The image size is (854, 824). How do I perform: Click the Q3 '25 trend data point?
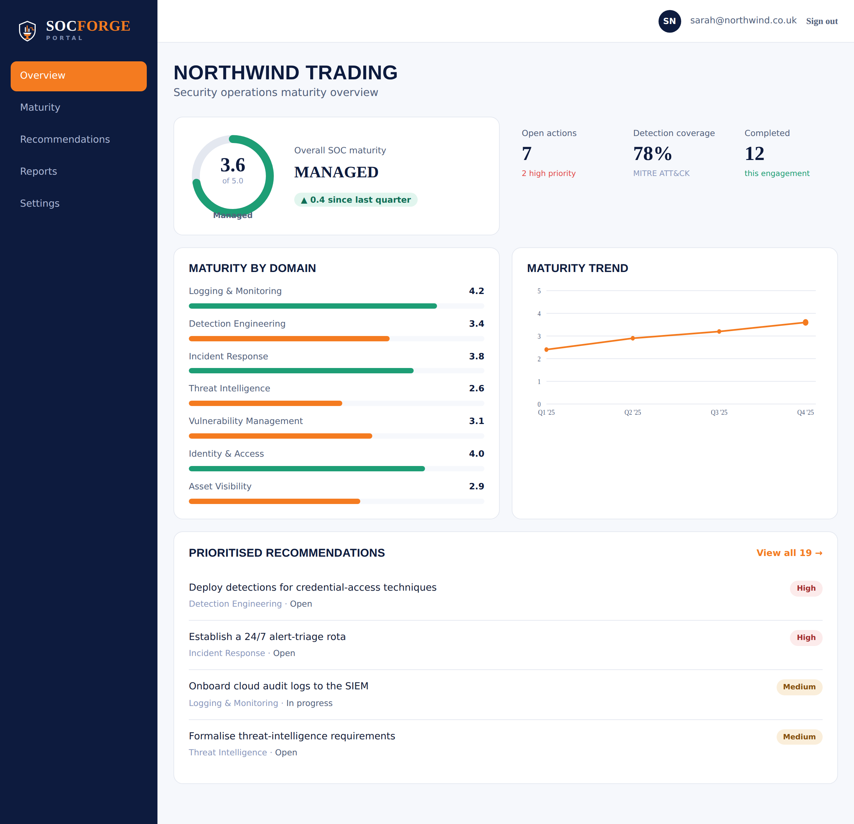pyautogui.click(x=719, y=331)
